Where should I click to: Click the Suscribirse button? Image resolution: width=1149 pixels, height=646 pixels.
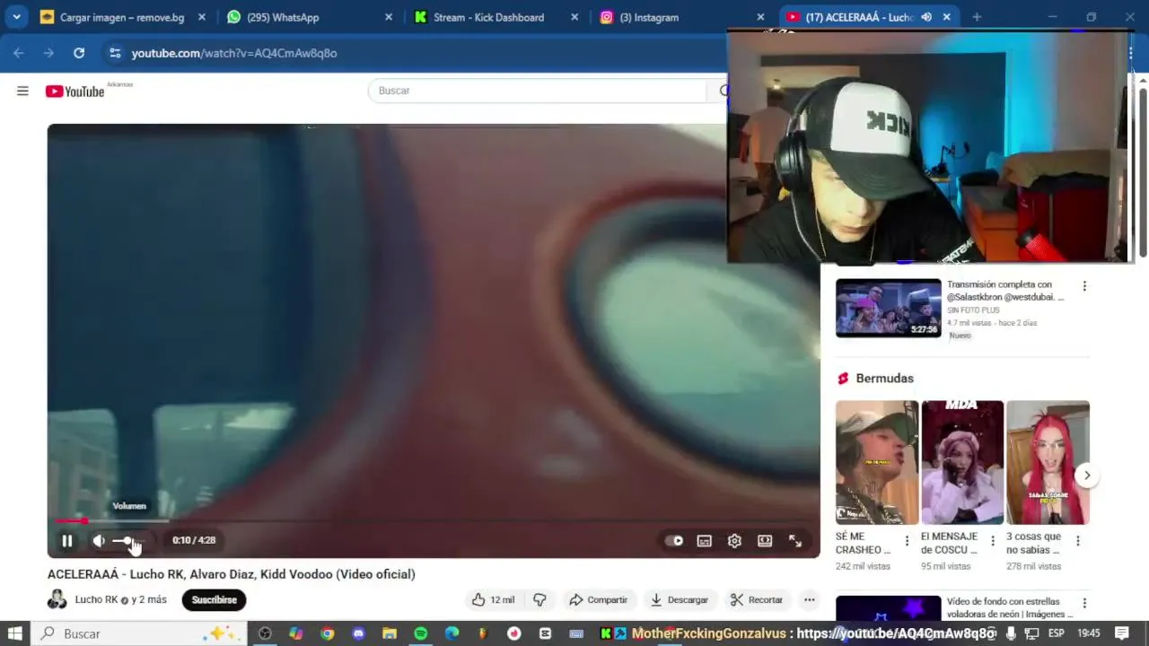214,599
